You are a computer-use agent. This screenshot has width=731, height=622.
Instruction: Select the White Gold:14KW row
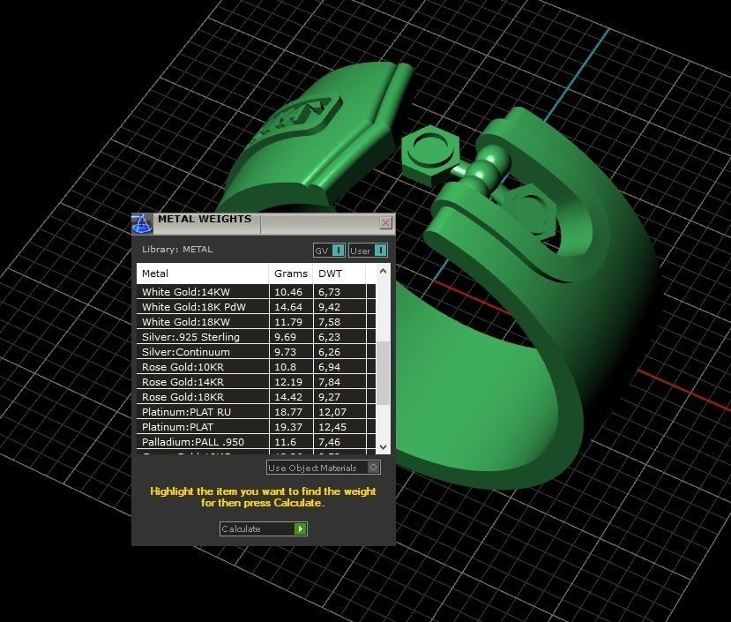click(x=256, y=292)
